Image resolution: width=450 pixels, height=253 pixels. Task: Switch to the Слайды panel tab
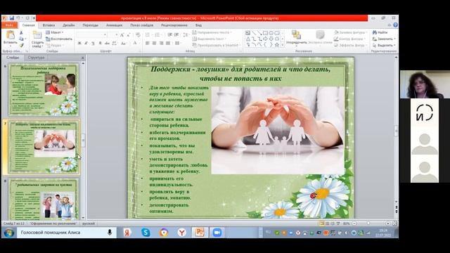(x=13, y=58)
